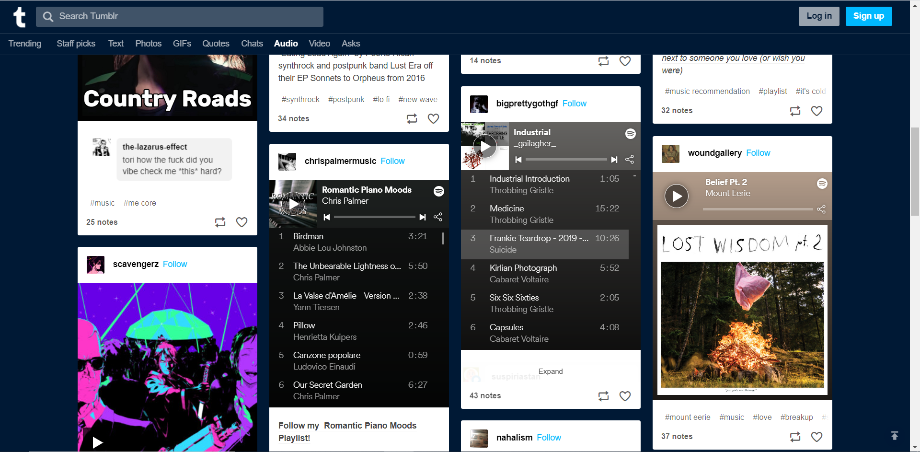Heart the post with 34 notes
The image size is (920, 452).
tap(433, 119)
